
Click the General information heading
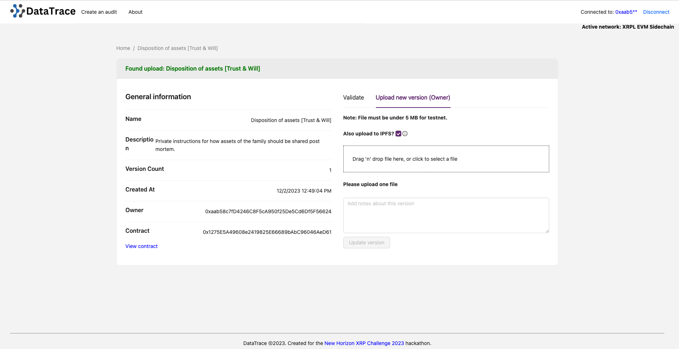coord(158,97)
